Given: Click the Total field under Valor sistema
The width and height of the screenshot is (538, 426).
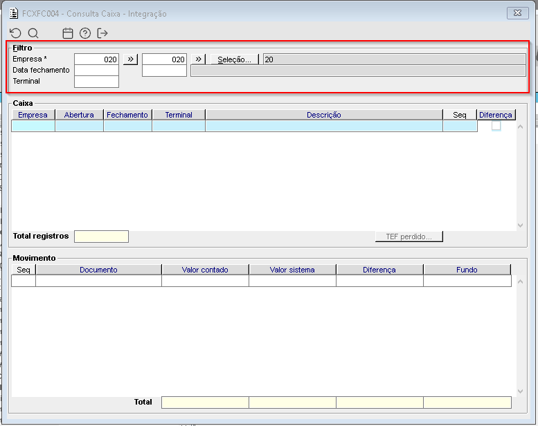Looking at the screenshot, I should point(292,402).
